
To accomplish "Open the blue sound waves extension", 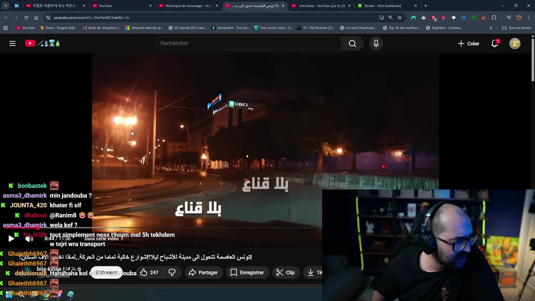I will coord(464,18).
